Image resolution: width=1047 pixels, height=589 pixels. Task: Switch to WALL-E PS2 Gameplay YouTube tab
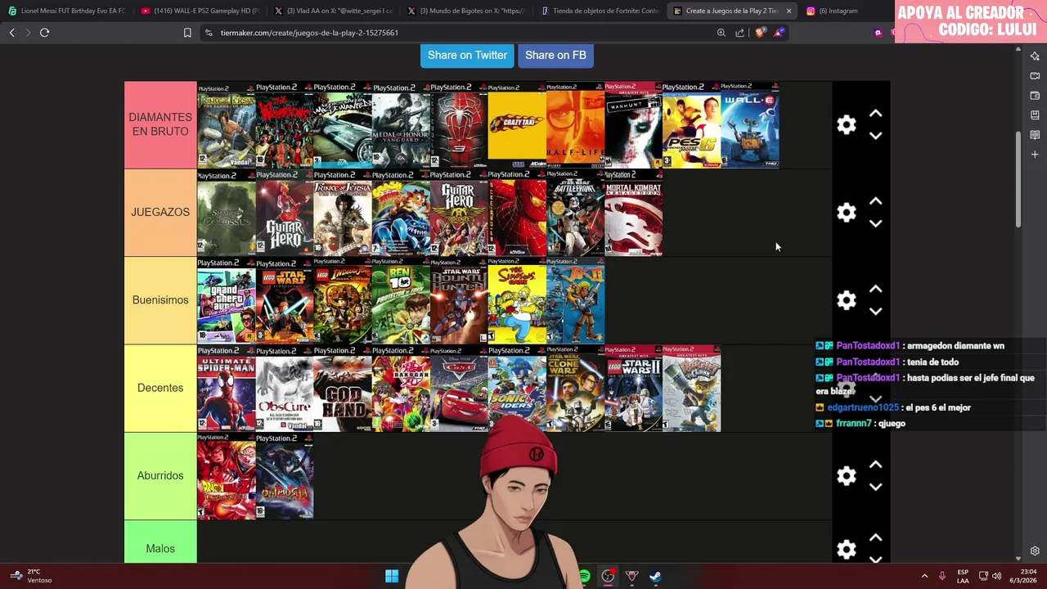[200, 11]
